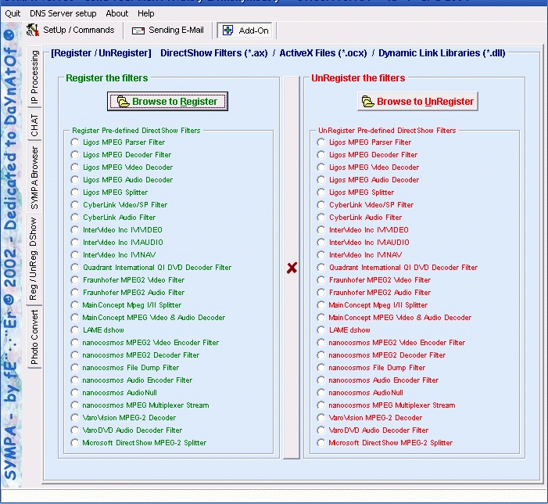Open the Help menu
548x504 pixels.
(x=146, y=13)
